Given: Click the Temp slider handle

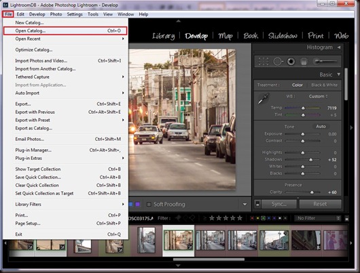Looking at the screenshot, I should point(303,108).
